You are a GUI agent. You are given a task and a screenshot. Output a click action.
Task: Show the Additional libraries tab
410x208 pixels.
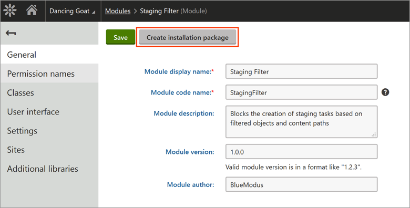click(x=49, y=169)
